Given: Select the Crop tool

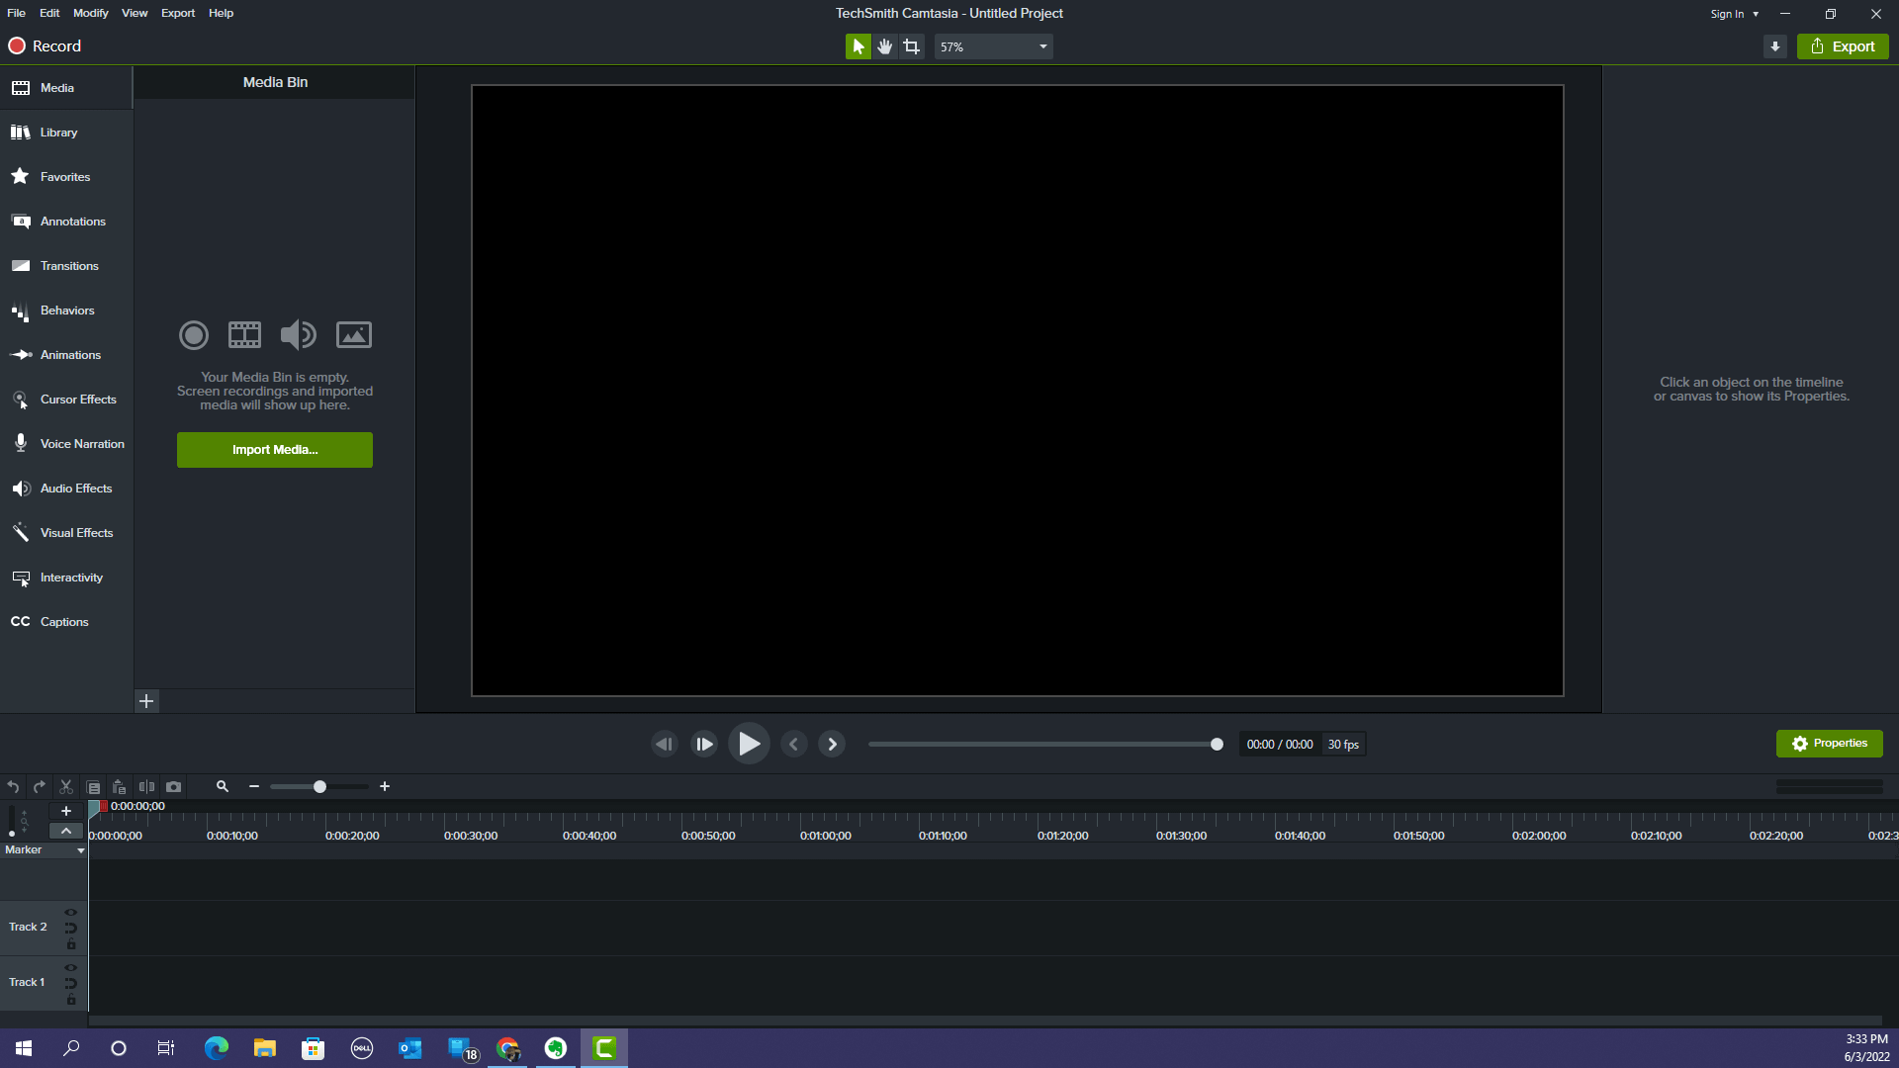Looking at the screenshot, I should point(912,46).
